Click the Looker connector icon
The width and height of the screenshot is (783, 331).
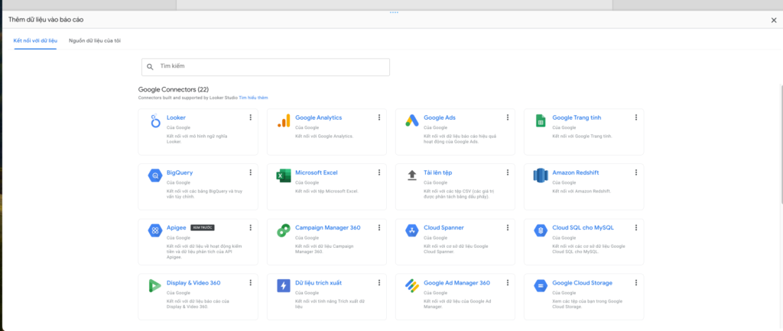coord(154,121)
